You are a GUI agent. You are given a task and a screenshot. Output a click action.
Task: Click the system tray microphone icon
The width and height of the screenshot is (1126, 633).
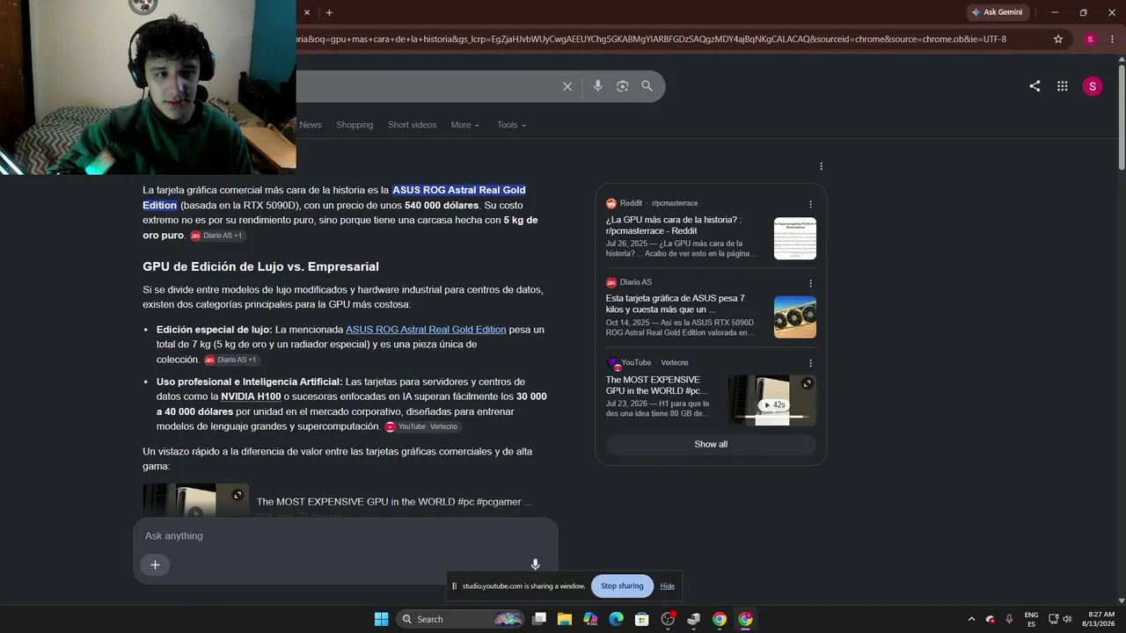1009,619
